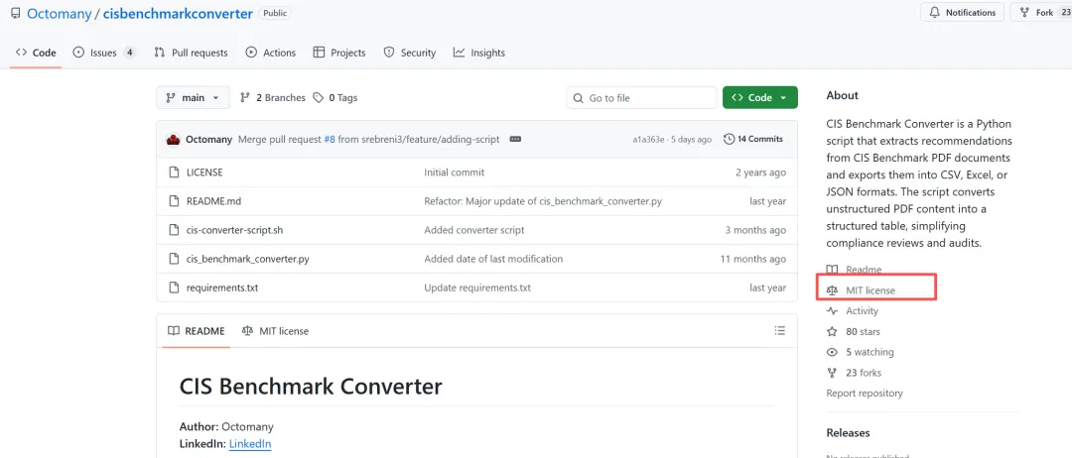Open the Releases heading link
This screenshot has width=1072, height=458.
848,433
